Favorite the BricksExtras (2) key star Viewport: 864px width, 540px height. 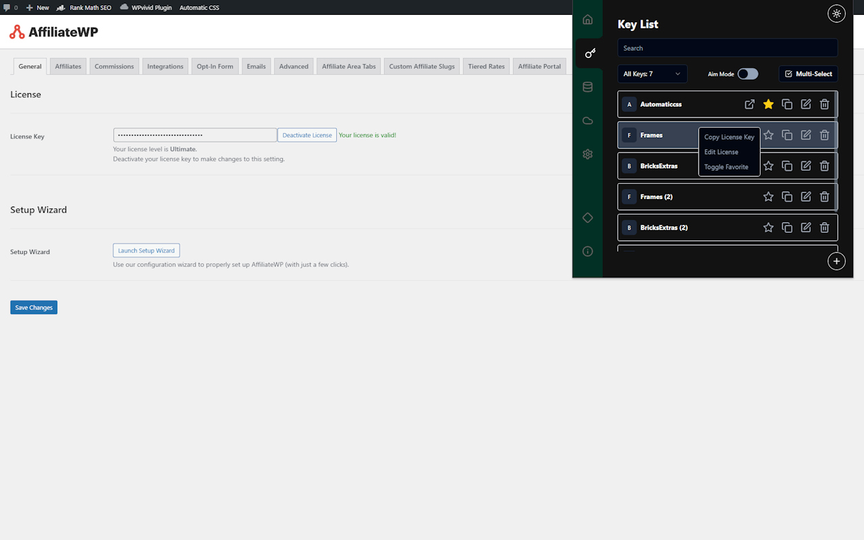point(768,227)
